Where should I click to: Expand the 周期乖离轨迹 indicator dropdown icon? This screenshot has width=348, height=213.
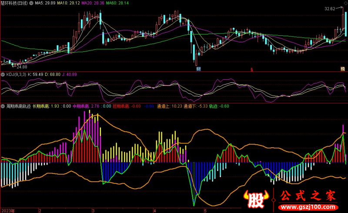[3, 106]
